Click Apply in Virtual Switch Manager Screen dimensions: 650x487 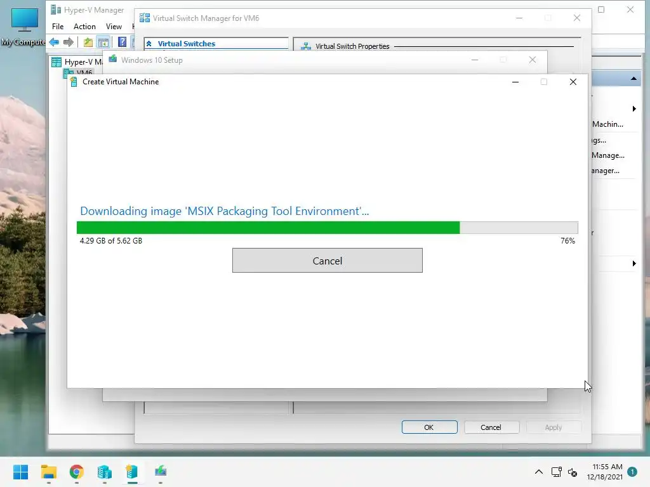(554, 427)
